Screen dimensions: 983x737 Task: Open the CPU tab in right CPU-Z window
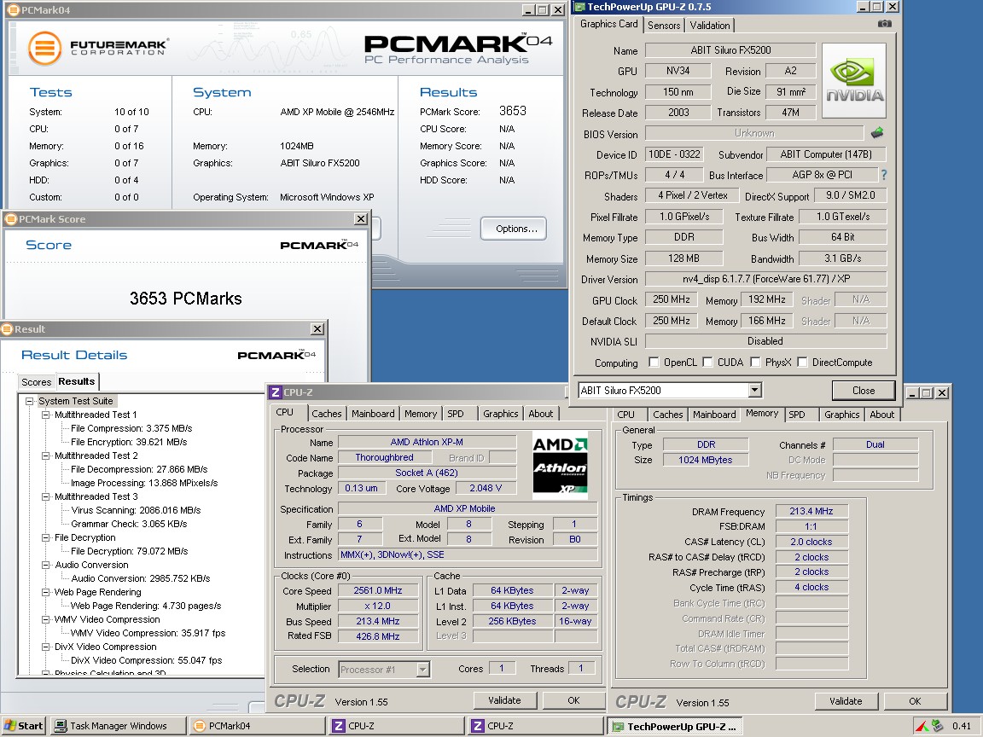tap(625, 415)
